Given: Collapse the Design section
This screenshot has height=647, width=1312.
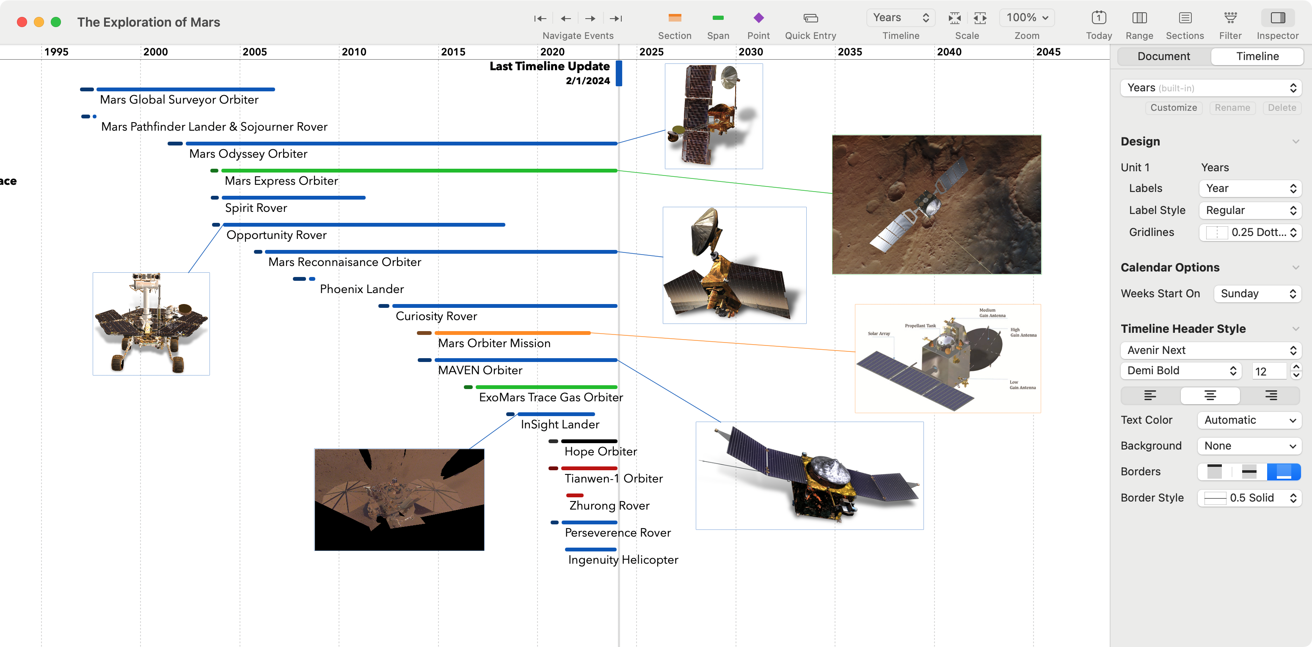Looking at the screenshot, I should tap(1295, 142).
